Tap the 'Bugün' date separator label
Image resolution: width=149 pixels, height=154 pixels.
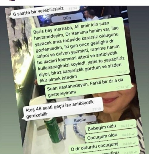point(80,121)
